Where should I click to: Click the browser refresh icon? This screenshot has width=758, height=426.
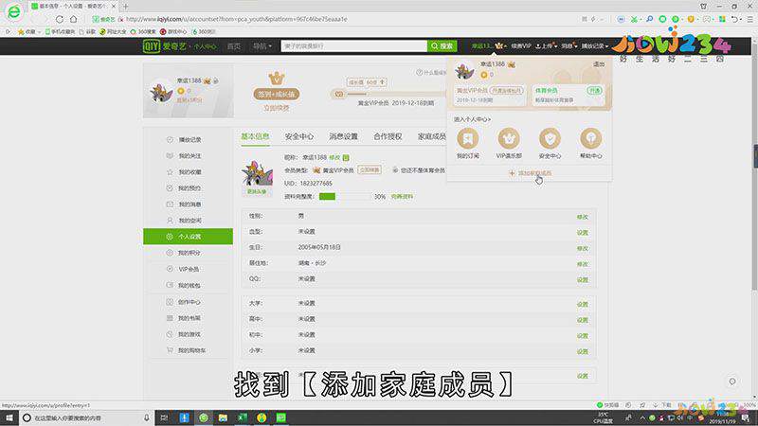(60, 19)
